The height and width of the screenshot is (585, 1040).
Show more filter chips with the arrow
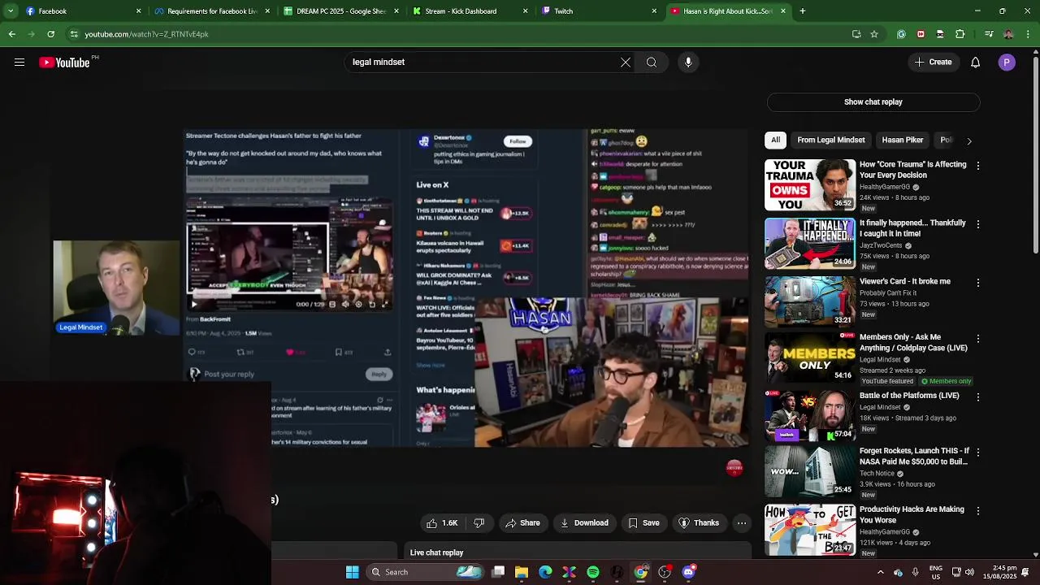(x=968, y=141)
